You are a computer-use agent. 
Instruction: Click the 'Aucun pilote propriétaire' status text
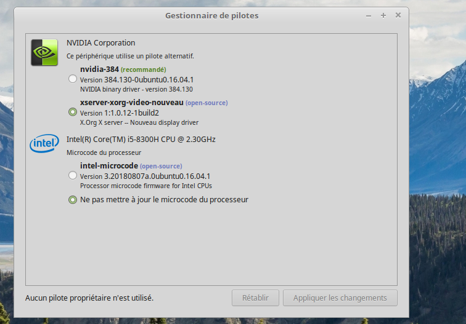point(89,298)
